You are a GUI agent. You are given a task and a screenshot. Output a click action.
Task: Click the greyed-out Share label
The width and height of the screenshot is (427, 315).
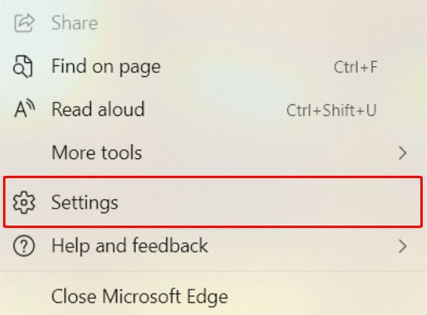[x=74, y=23]
